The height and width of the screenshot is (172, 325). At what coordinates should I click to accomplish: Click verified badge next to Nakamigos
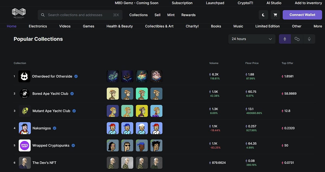[x=54, y=128]
